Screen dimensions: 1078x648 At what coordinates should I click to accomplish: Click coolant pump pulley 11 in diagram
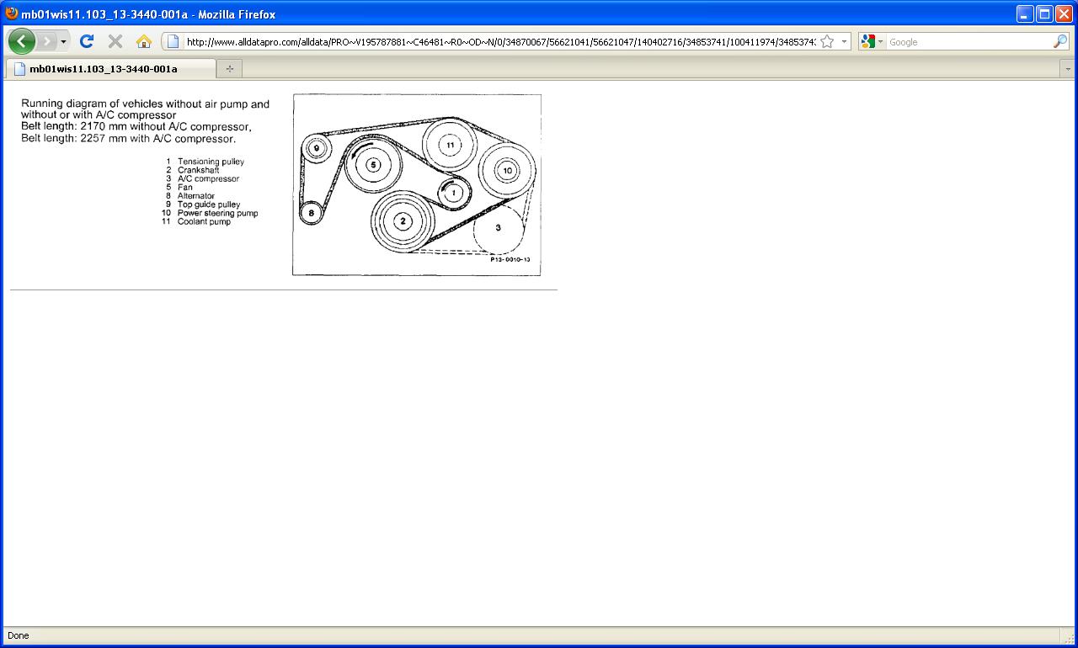[x=450, y=146]
